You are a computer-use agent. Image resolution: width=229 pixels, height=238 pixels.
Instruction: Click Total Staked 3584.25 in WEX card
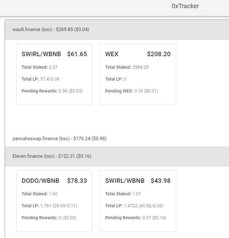(127, 67)
